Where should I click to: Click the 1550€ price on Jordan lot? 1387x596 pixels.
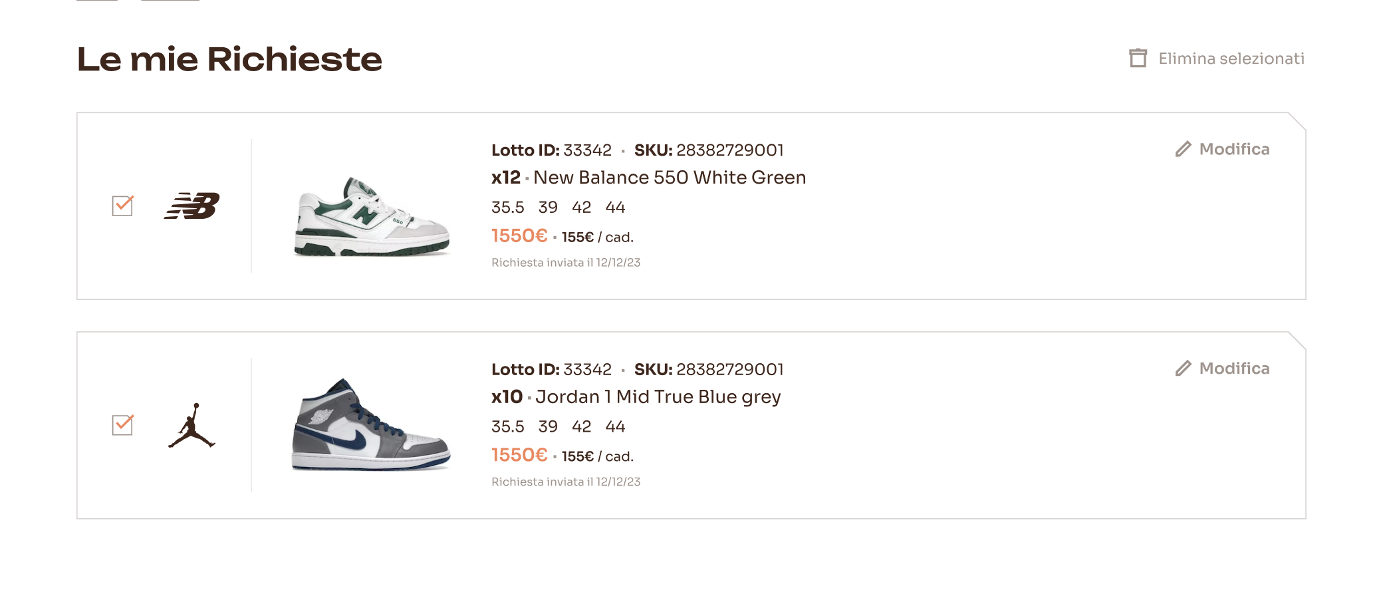(519, 455)
